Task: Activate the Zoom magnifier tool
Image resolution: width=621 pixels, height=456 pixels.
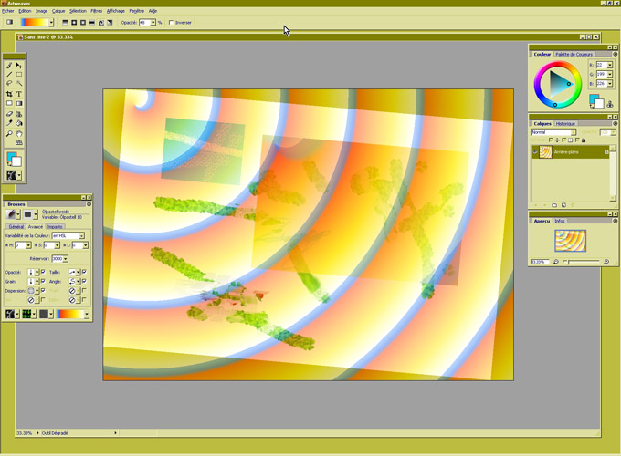Action: point(9,134)
